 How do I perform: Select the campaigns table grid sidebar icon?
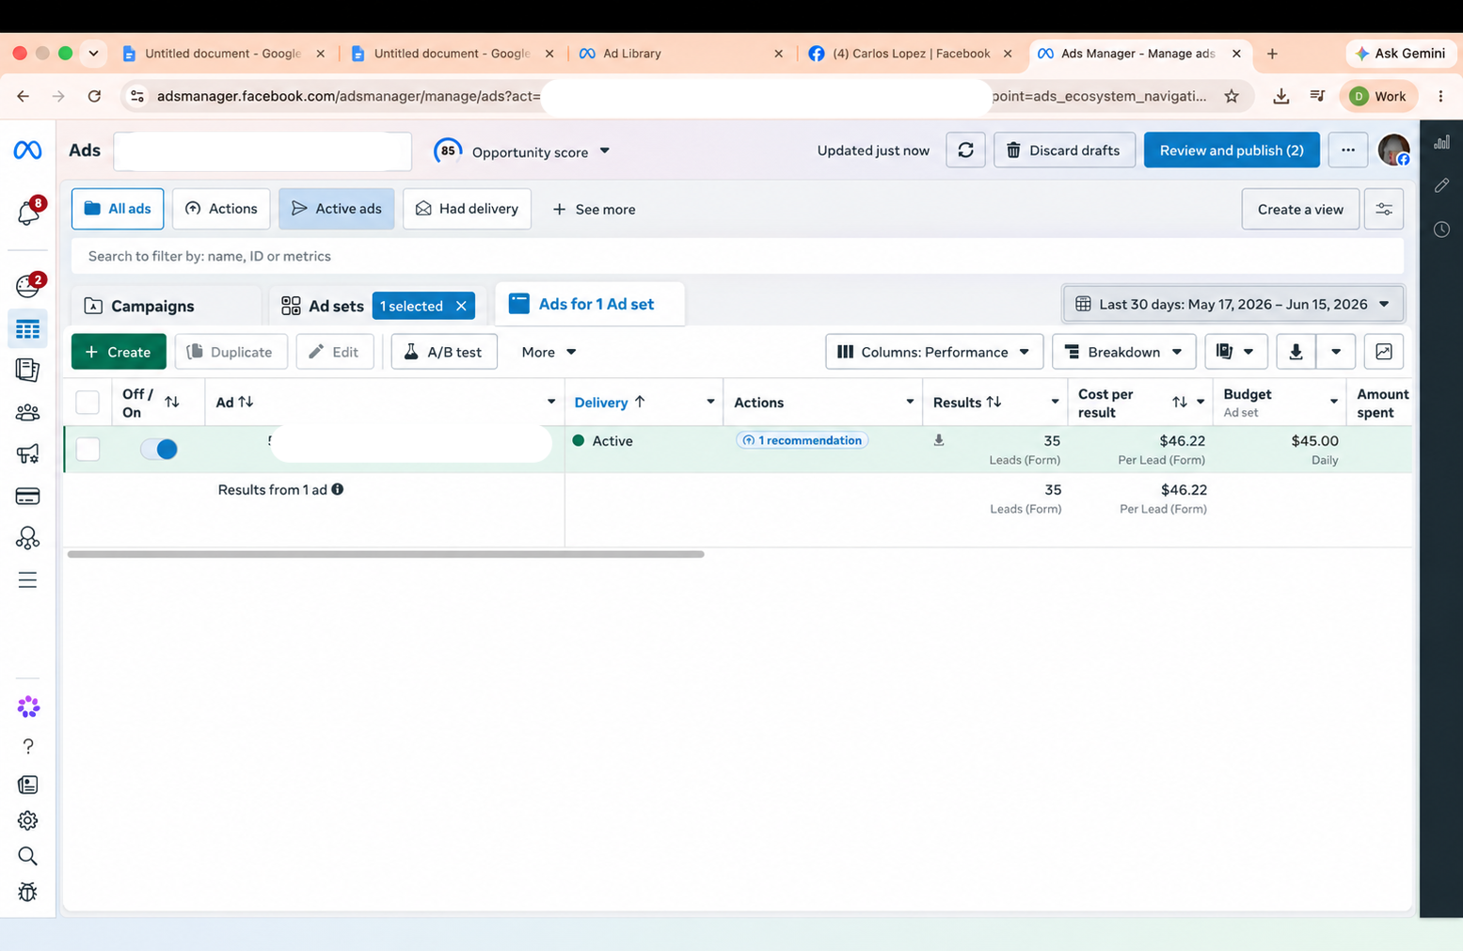(27, 329)
